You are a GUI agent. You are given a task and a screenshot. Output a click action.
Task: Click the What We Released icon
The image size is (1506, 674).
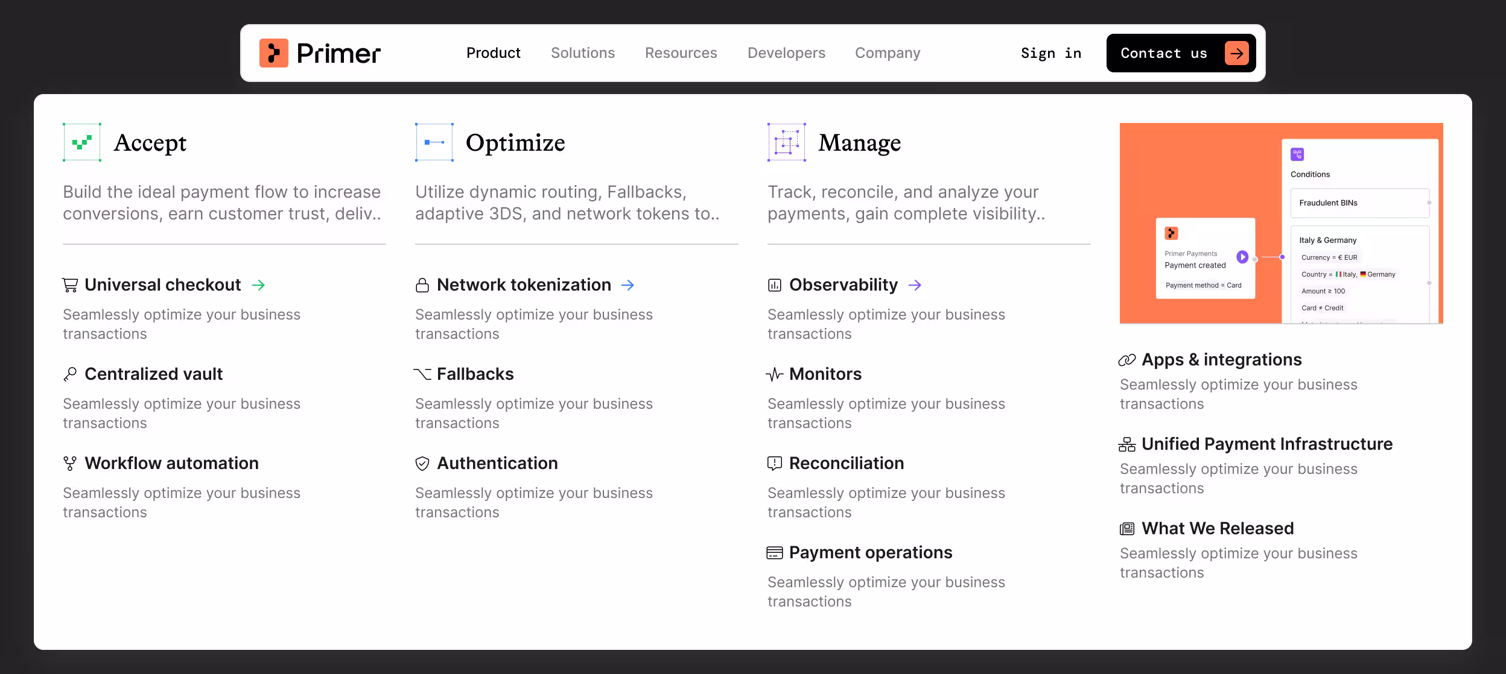(x=1126, y=529)
